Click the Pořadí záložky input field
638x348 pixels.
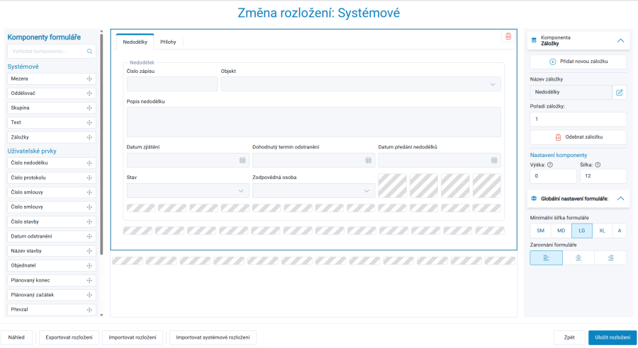[578, 120]
